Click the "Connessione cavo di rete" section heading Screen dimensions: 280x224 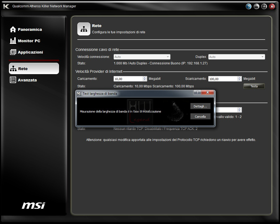click(x=97, y=50)
